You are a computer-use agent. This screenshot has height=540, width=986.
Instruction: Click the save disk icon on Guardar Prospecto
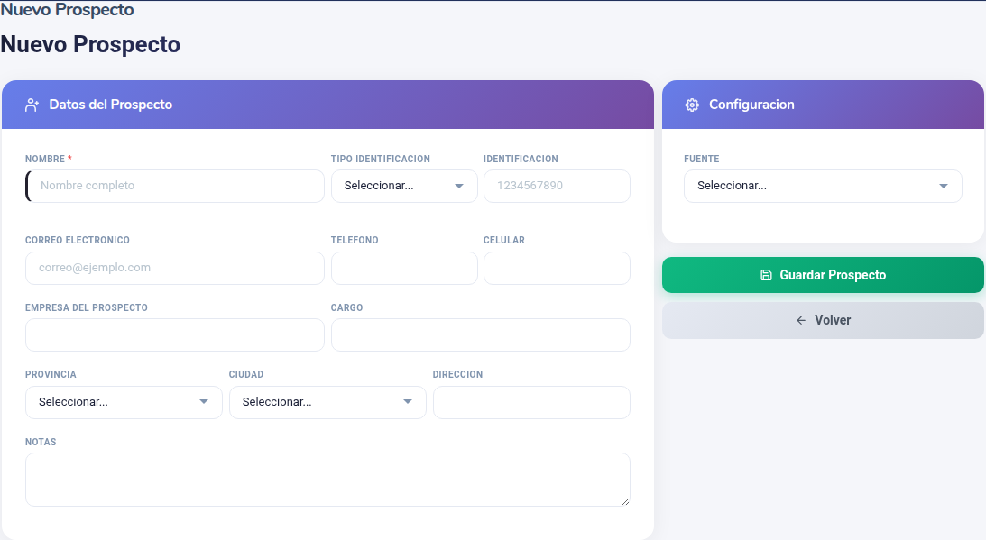766,275
